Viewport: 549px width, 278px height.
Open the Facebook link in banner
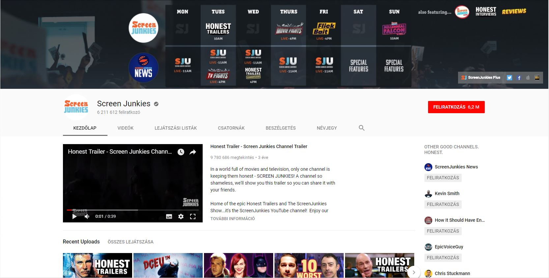coord(519,78)
